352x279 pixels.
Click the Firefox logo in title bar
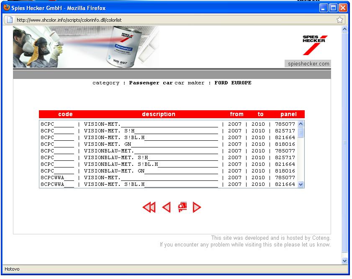(6, 8)
